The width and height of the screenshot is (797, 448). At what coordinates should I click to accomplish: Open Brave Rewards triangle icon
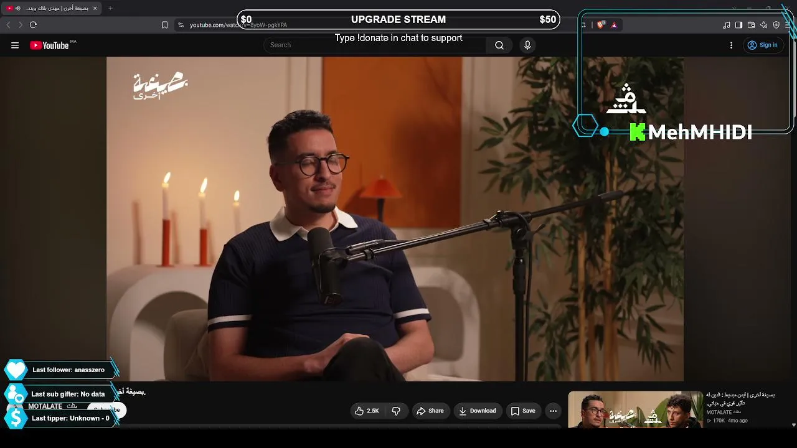coord(614,25)
